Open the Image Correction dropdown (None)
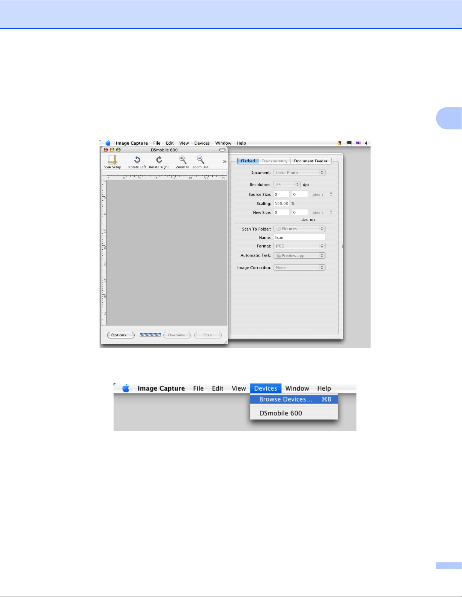462x597 pixels. 299,267
